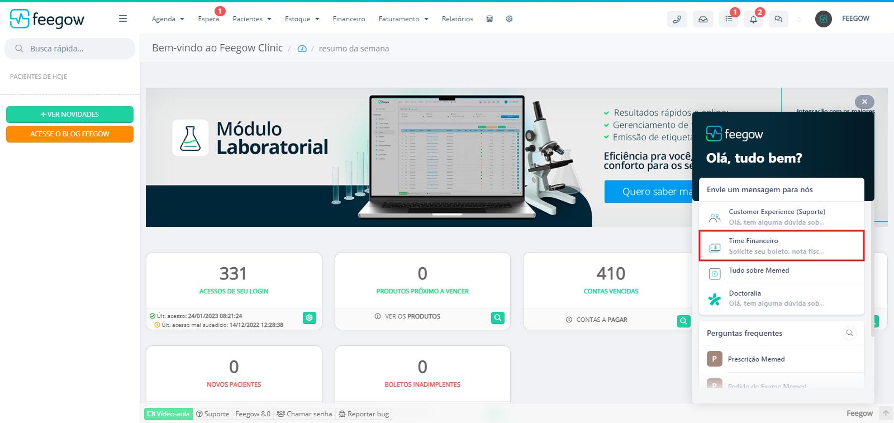Click the Quero saber mais banner button

648,192
